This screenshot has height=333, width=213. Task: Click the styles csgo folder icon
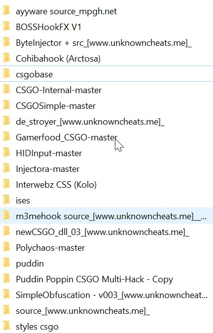click(6, 326)
